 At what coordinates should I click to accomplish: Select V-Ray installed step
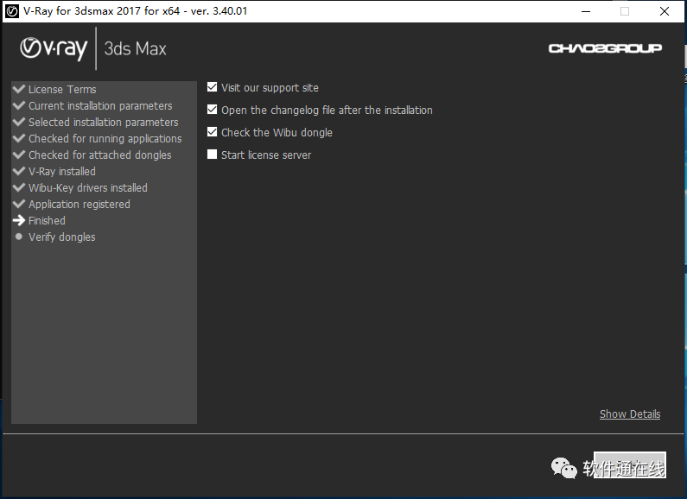pyautogui.click(x=61, y=172)
